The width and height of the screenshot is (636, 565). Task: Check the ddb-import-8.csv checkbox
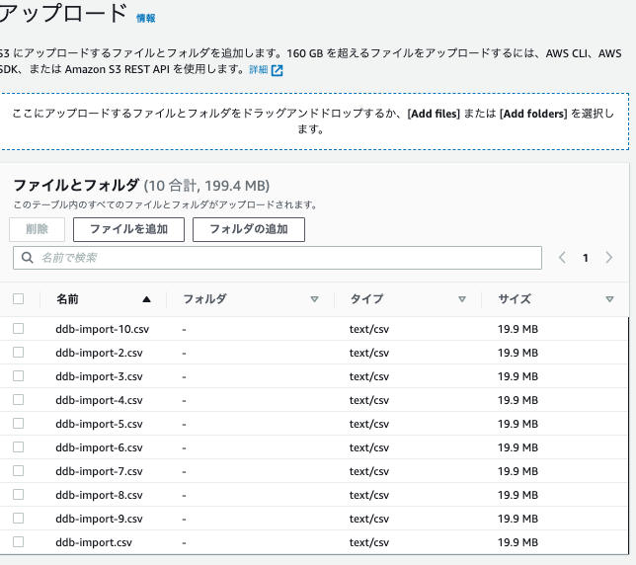point(18,495)
